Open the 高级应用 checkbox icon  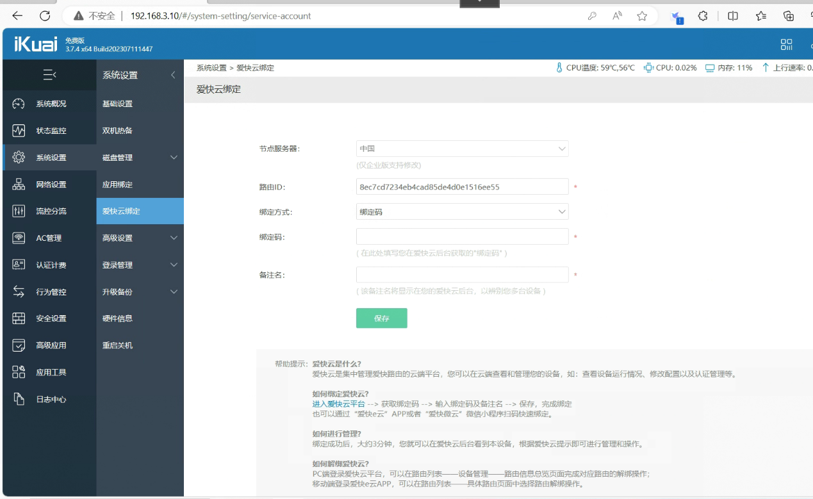click(x=19, y=345)
